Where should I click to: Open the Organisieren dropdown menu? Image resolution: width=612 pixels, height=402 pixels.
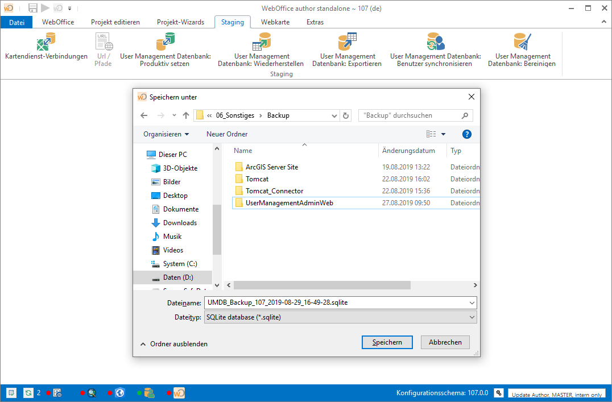tap(166, 134)
